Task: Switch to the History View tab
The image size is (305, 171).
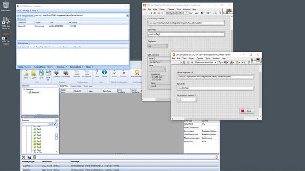Action: point(76,86)
